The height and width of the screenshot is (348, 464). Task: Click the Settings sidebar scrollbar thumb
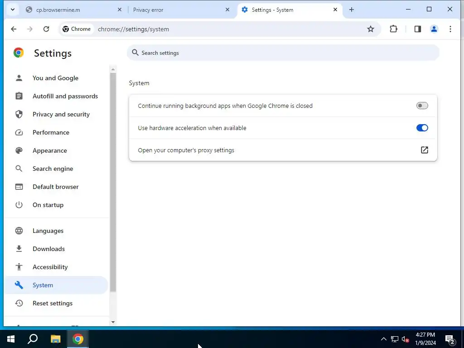click(113, 182)
